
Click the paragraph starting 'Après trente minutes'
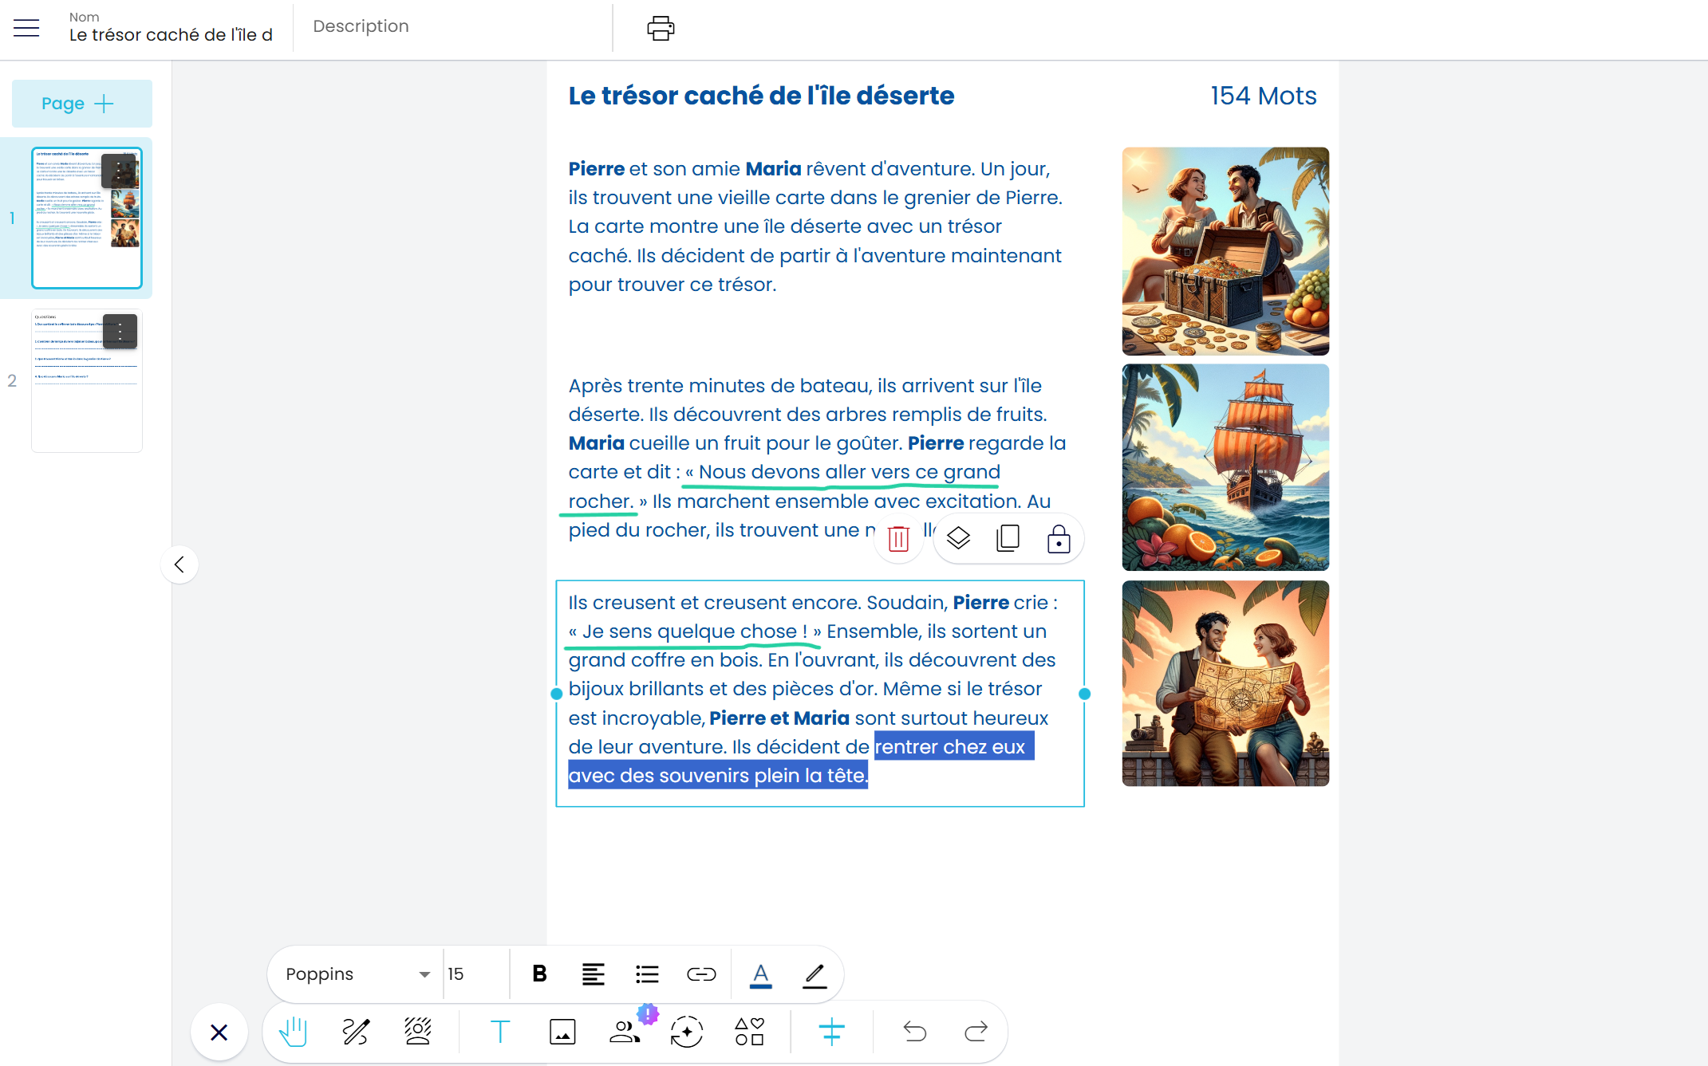pos(817,458)
